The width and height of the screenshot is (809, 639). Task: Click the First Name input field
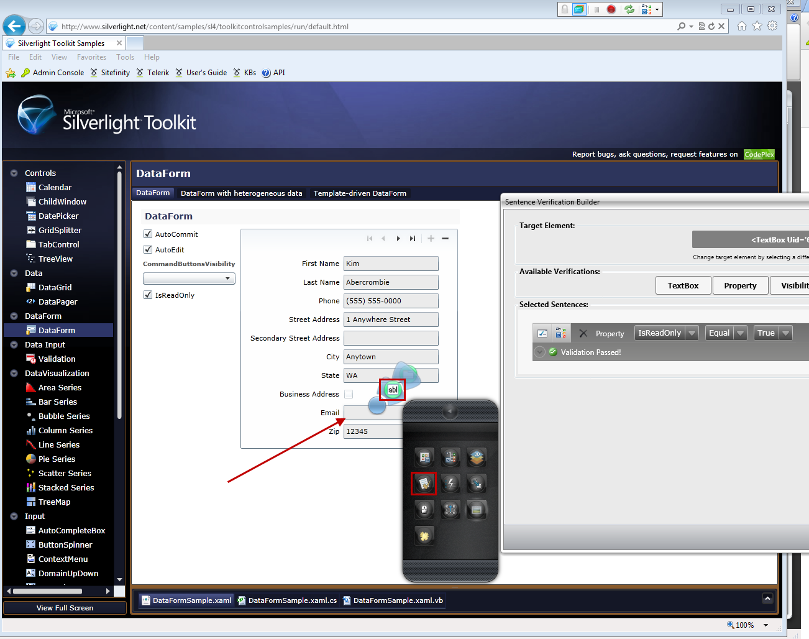pyautogui.click(x=391, y=264)
